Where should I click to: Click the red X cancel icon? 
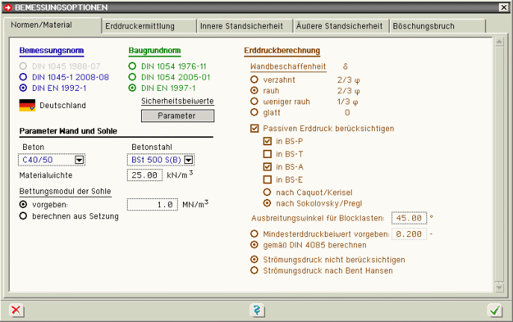point(16,310)
